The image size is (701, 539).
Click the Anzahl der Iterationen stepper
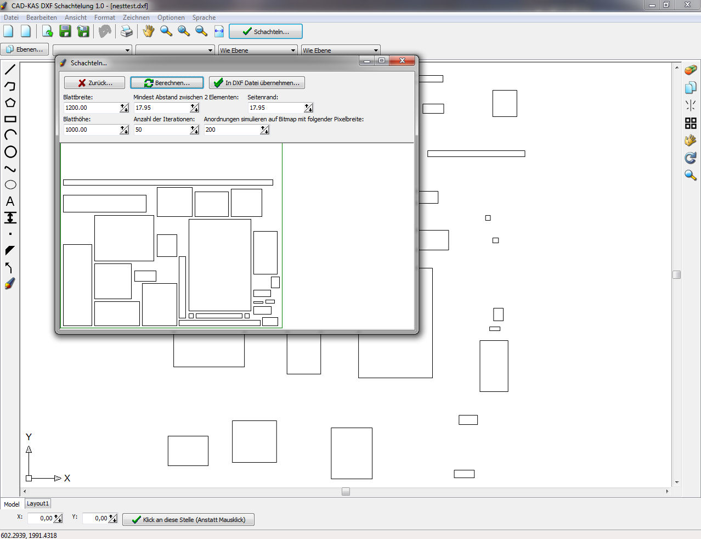[x=195, y=130]
